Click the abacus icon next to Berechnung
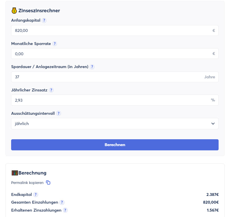This screenshot has width=242, height=217. tap(15, 173)
